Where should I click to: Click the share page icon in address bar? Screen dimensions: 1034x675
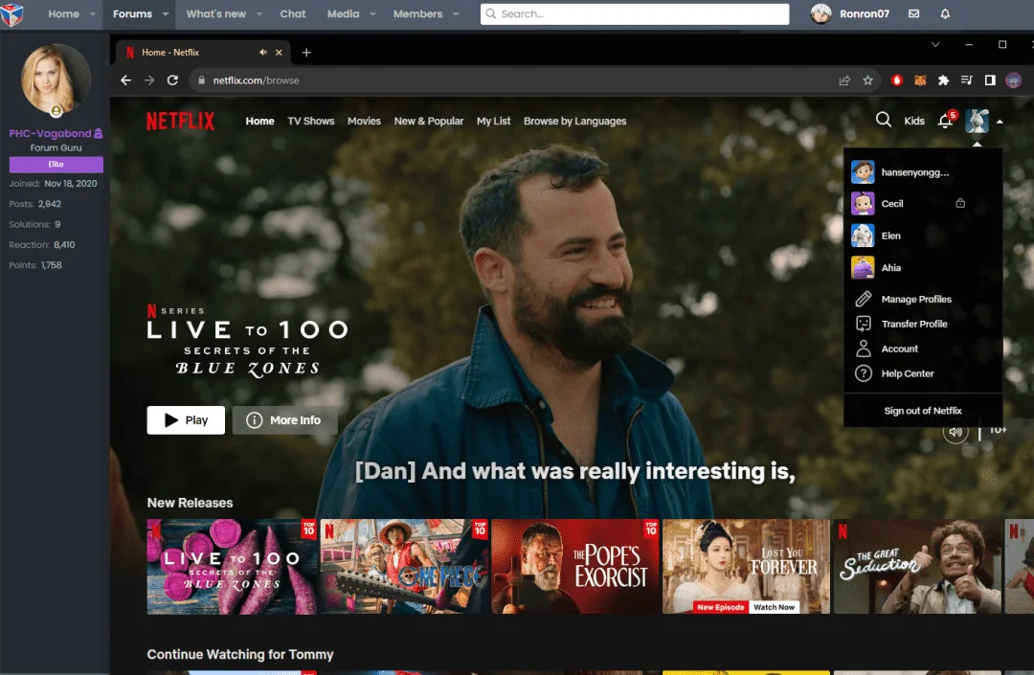click(x=844, y=80)
